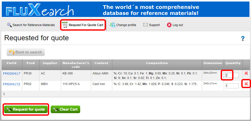Click the manufacturer's code 11X HPC5 A
Viewport: 251px width, 121px height.
71,84
